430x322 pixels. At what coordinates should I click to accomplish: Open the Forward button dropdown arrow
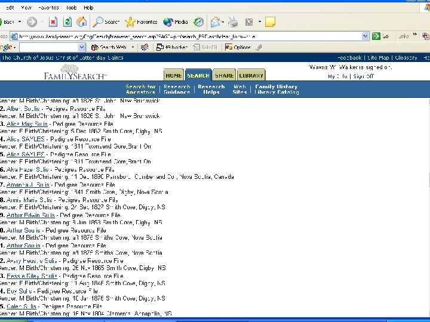[x=42, y=22]
